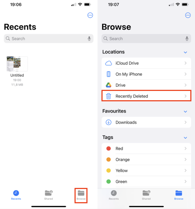Collapse the Favourites section
195x209 pixels.
tap(185, 112)
